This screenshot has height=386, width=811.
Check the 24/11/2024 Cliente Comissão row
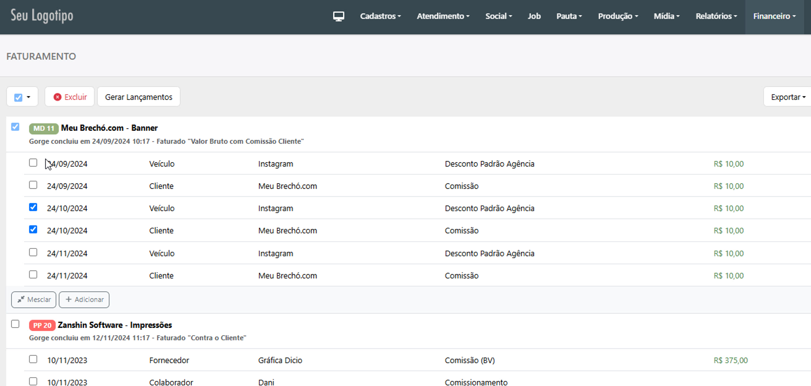(33, 275)
